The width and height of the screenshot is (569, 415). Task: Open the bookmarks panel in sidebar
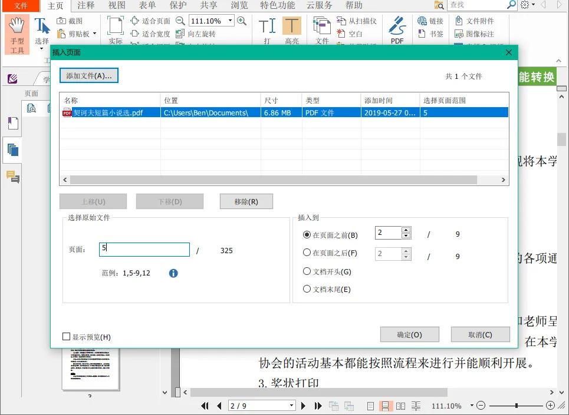[x=13, y=124]
